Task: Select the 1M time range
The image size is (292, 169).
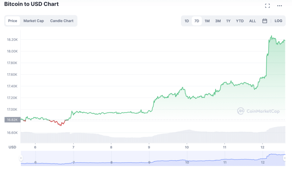Action: coord(207,21)
